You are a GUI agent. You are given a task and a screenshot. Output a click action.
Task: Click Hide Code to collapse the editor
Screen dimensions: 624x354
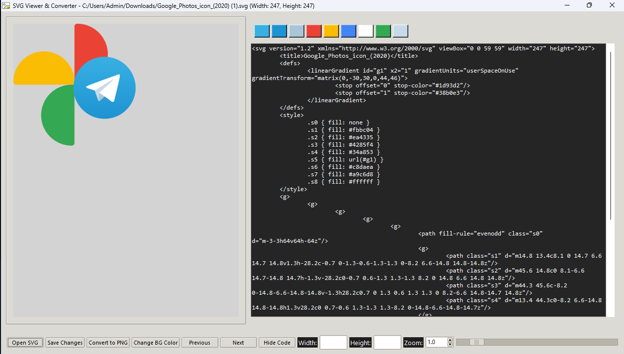click(x=277, y=343)
